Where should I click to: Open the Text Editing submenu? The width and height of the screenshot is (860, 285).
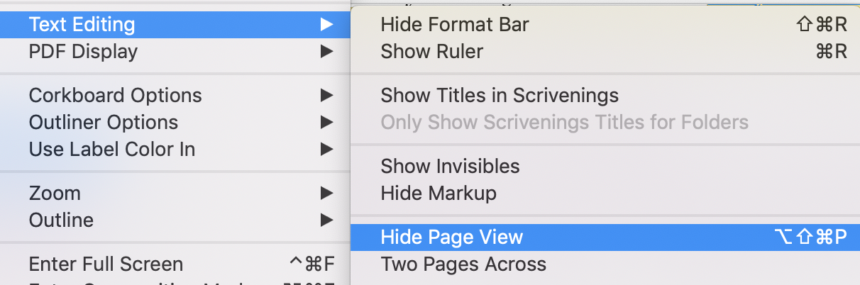[x=175, y=25]
